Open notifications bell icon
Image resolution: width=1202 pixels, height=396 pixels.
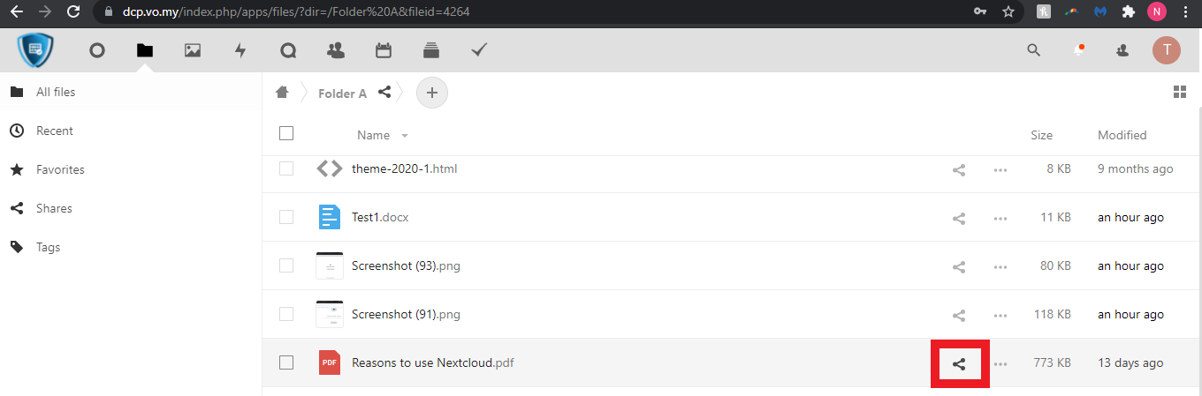pyautogui.click(x=1079, y=50)
